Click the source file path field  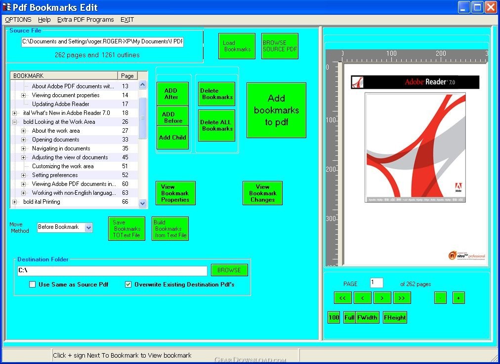click(102, 42)
